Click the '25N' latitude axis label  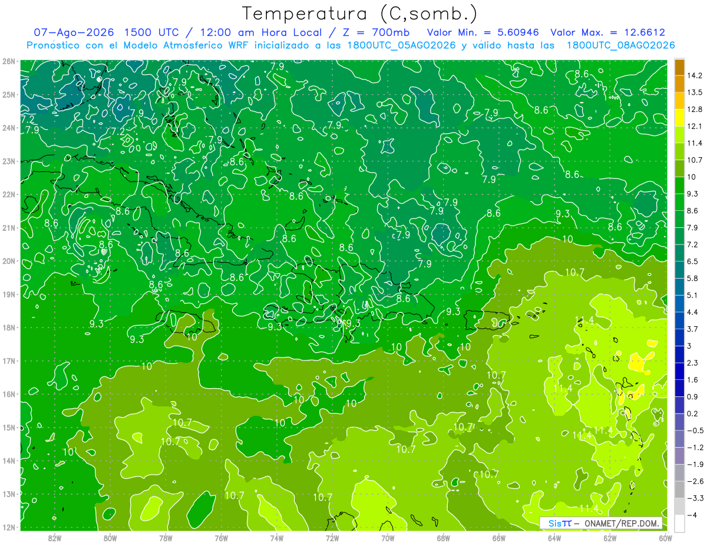(8, 95)
